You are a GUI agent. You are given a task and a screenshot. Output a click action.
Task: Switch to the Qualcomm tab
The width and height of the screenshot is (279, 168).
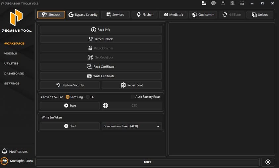coord(203,15)
